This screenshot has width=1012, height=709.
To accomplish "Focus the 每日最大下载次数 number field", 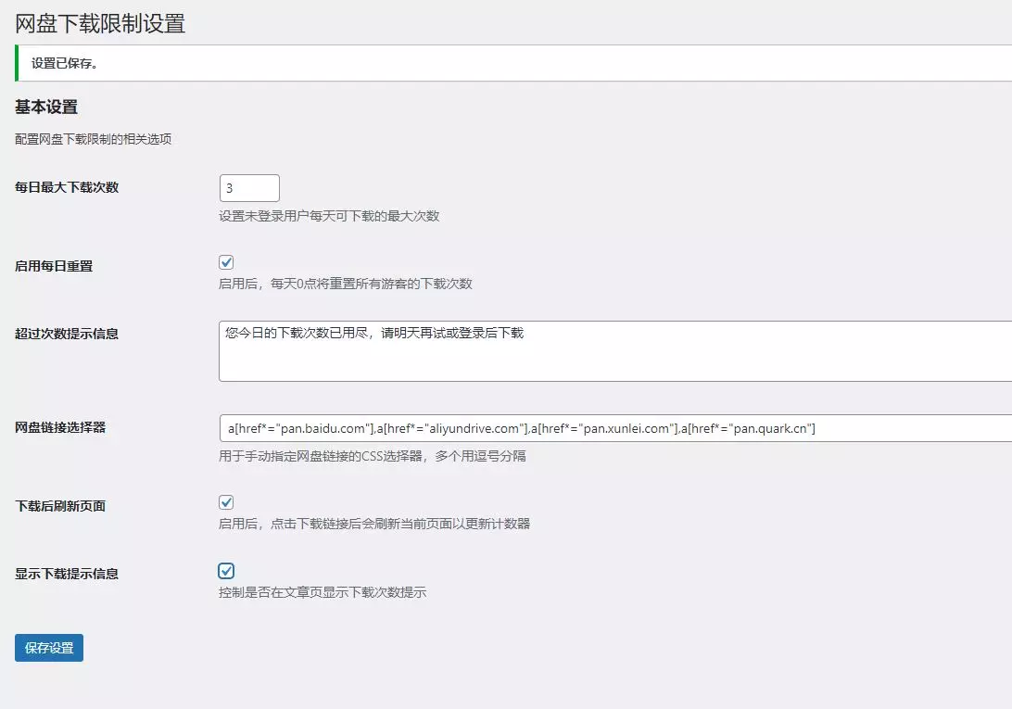I will [248, 188].
